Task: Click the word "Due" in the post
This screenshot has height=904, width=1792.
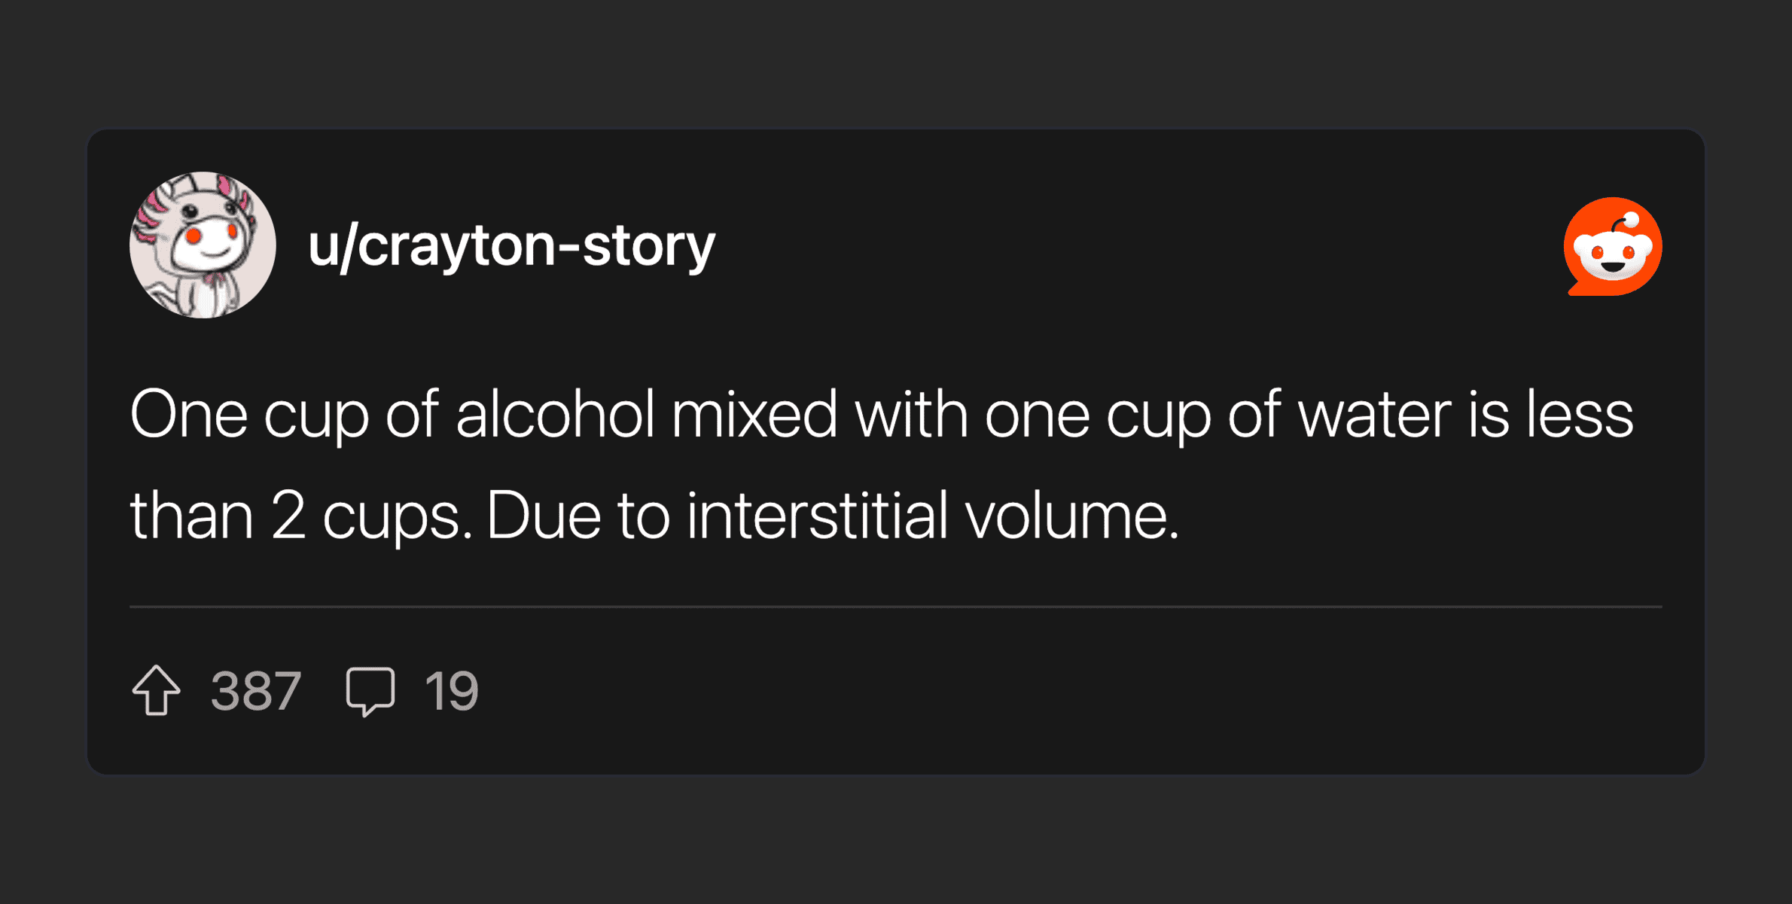Action: (x=544, y=516)
